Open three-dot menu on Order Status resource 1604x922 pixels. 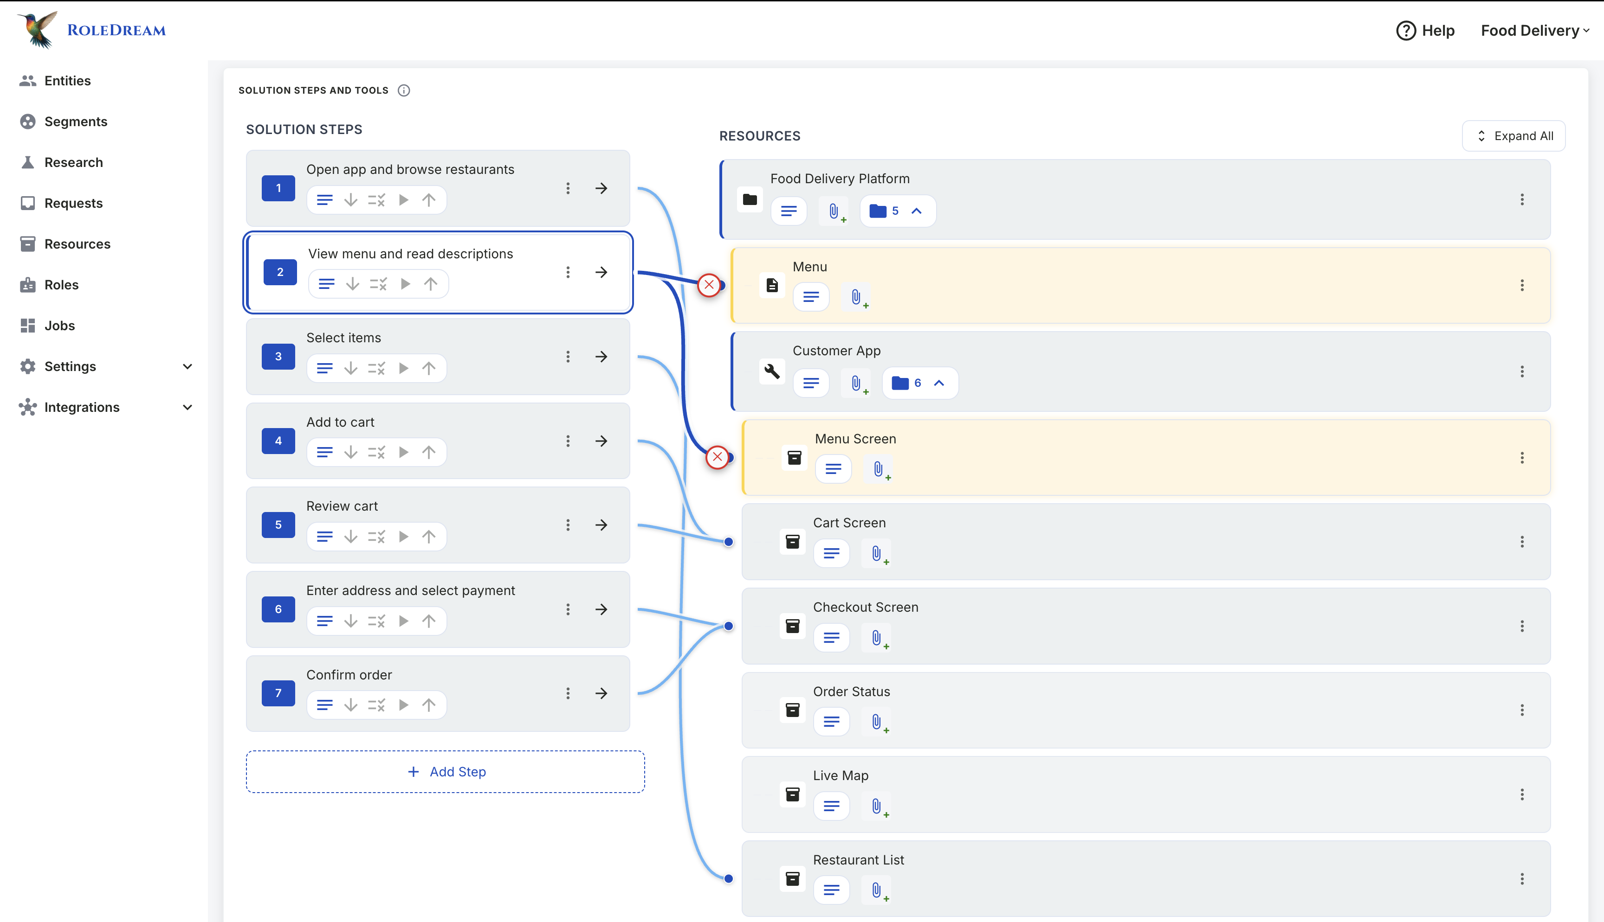[x=1522, y=710]
